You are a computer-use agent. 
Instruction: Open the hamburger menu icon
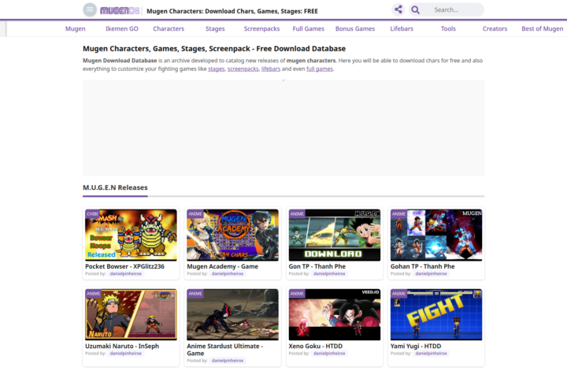coord(90,9)
